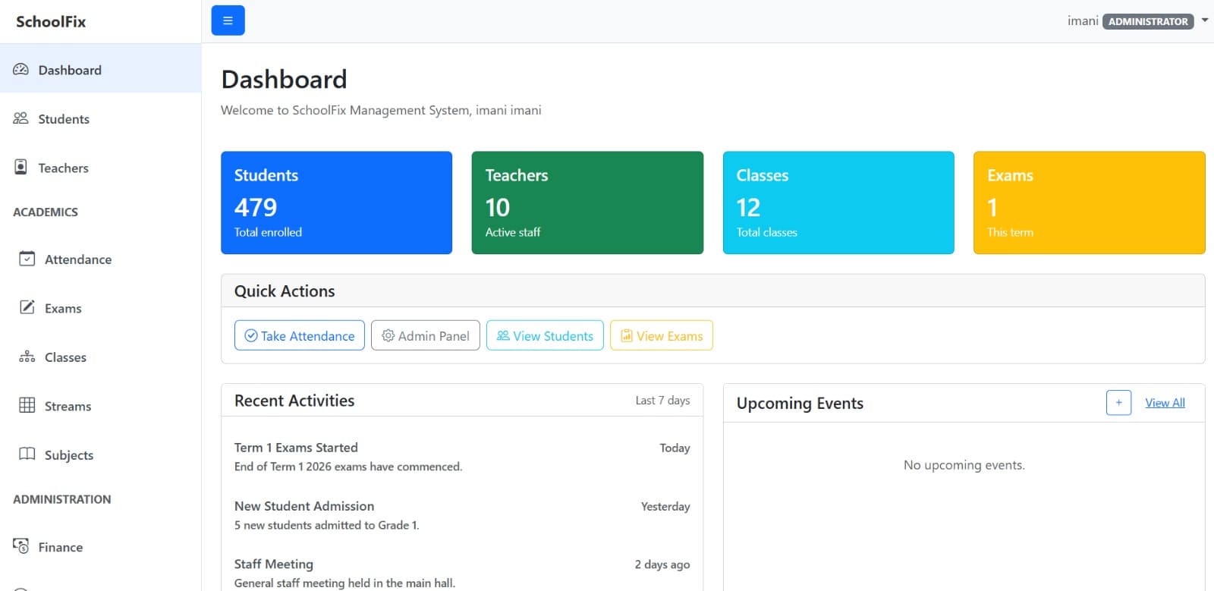This screenshot has height=591, width=1214.
Task: Click the chart icon on View Exams
Action: tap(627, 335)
